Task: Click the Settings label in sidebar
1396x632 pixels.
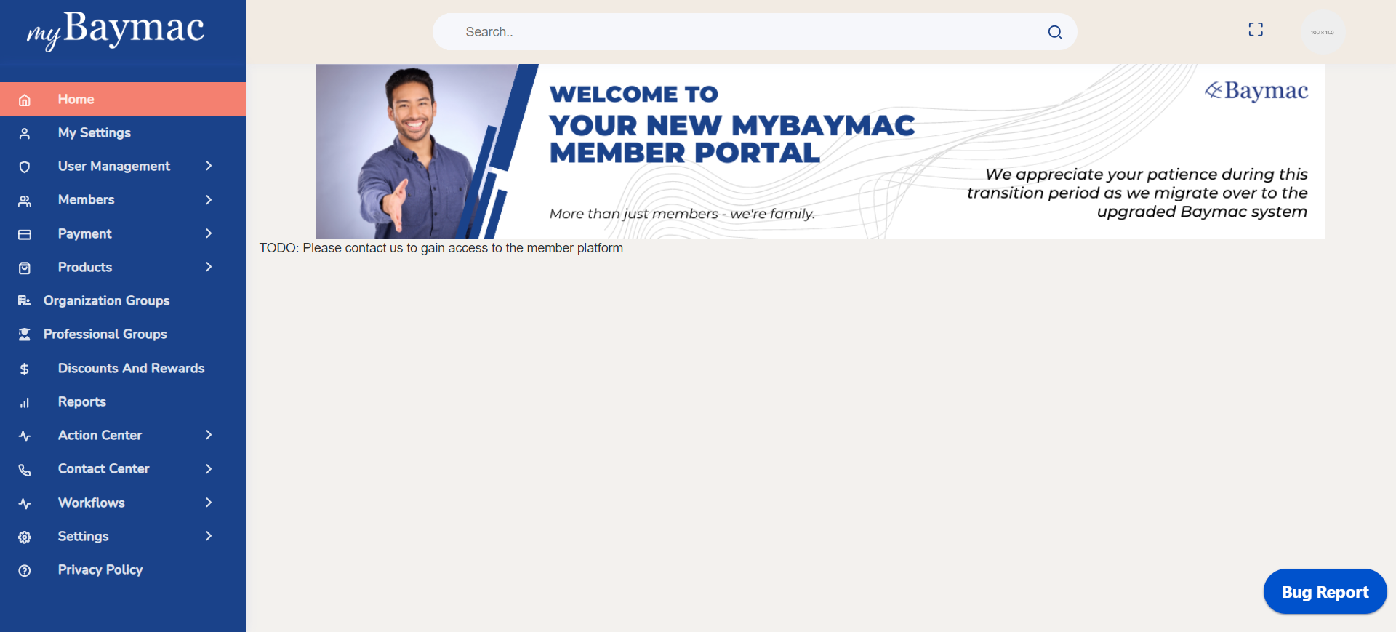Action: (83, 536)
